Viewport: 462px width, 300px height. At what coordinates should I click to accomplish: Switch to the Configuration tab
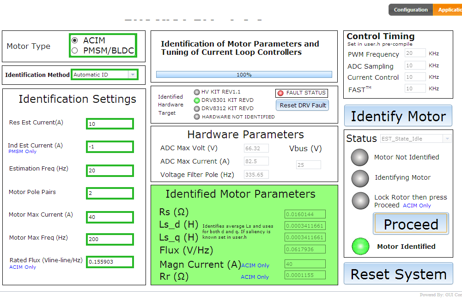pyautogui.click(x=410, y=9)
